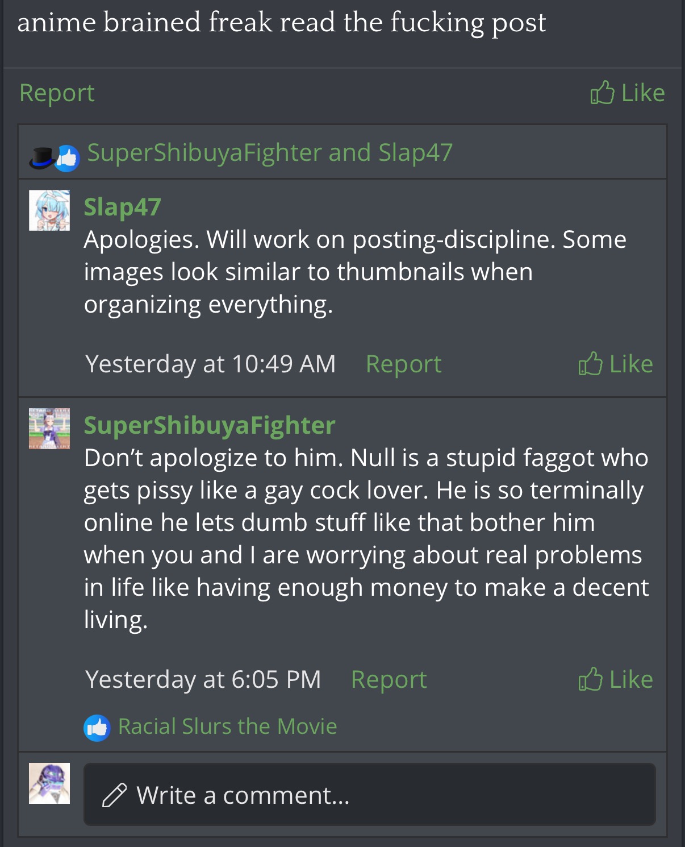685x847 pixels.
Task: Report the top post
Action: click(57, 93)
